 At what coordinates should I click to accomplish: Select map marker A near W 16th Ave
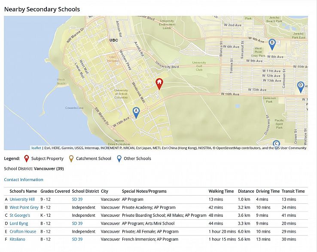[136, 112]
